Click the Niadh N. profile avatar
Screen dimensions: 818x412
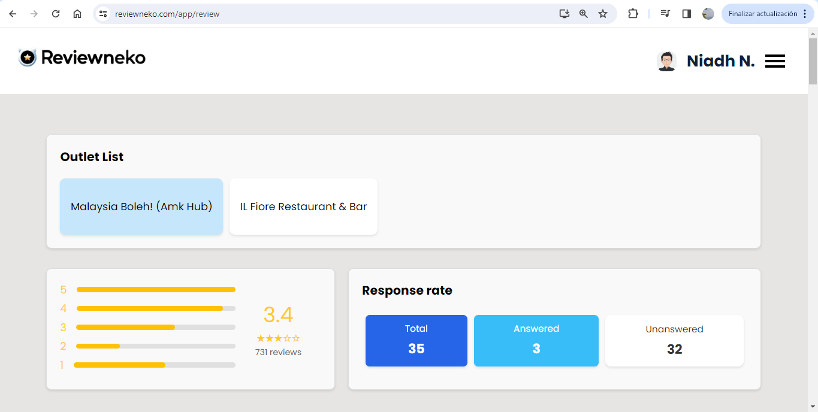click(x=666, y=61)
